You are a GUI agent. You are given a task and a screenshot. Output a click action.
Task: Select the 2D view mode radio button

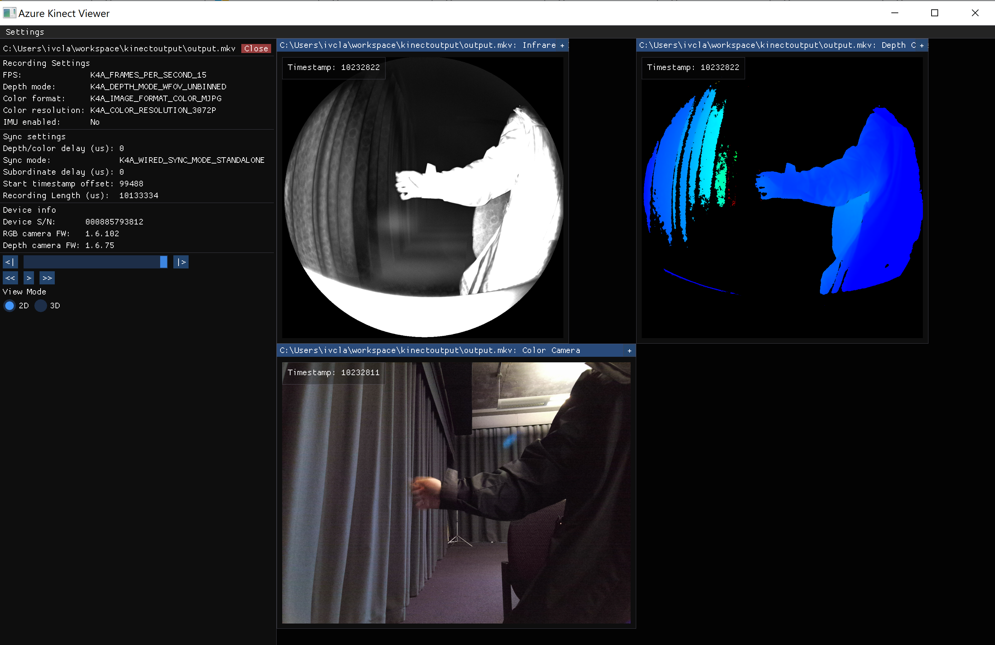point(10,306)
